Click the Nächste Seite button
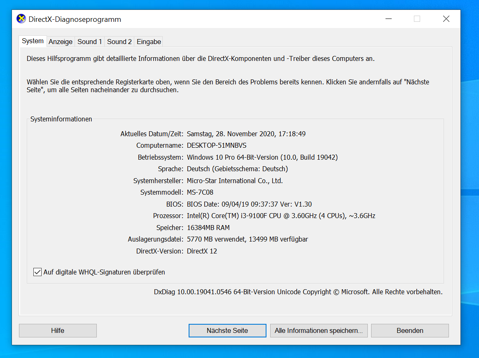 click(227, 330)
